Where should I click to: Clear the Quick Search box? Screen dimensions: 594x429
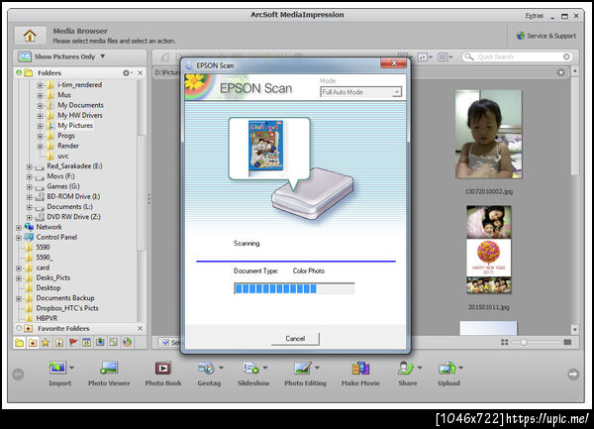[566, 56]
